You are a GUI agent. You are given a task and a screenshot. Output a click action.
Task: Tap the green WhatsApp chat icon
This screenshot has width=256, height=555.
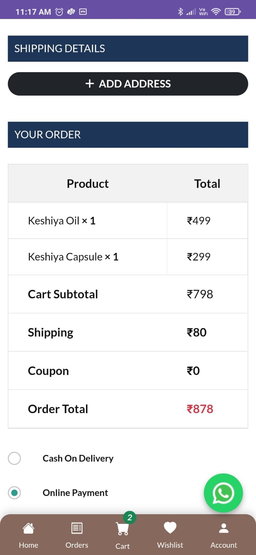223,493
